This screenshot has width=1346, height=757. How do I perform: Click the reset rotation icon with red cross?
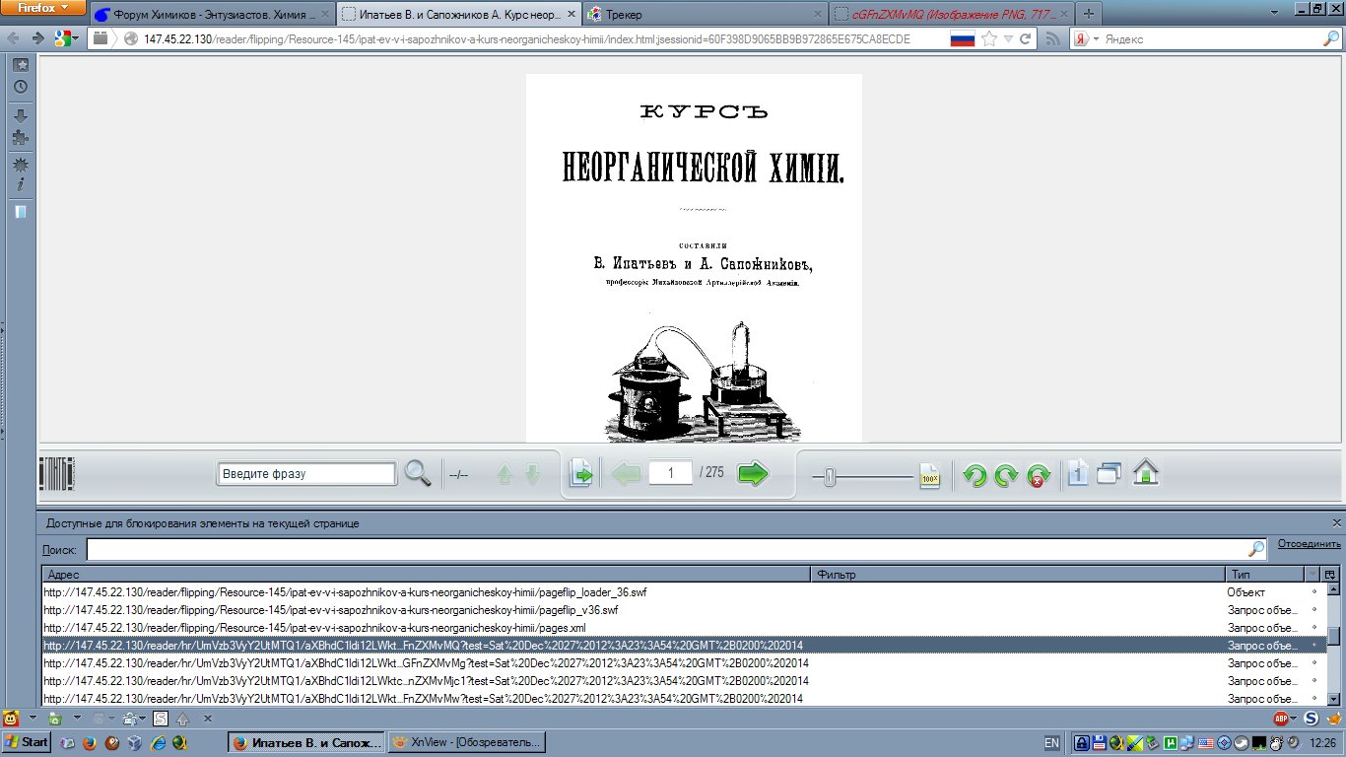coord(1038,476)
